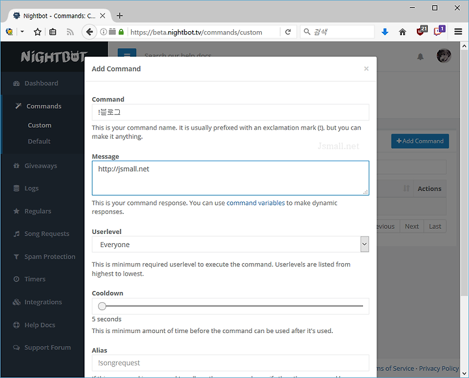This screenshot has width=469, height=378.
Task: Open the browser hamburger menu
Action: pyautogui.click(x=458, y=32)
